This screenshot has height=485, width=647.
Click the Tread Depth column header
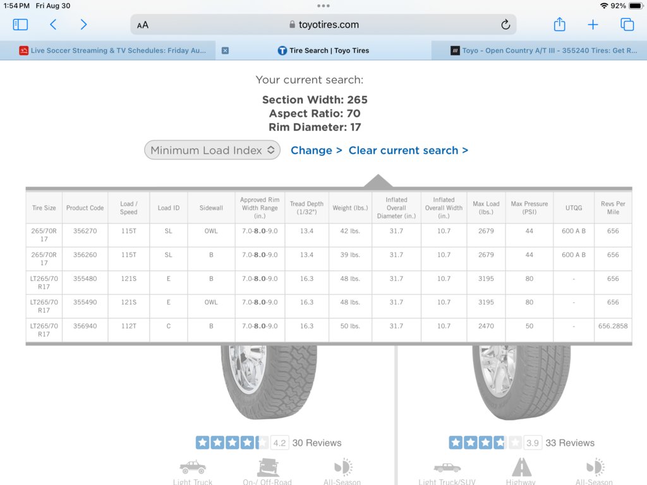pos(306,208)
